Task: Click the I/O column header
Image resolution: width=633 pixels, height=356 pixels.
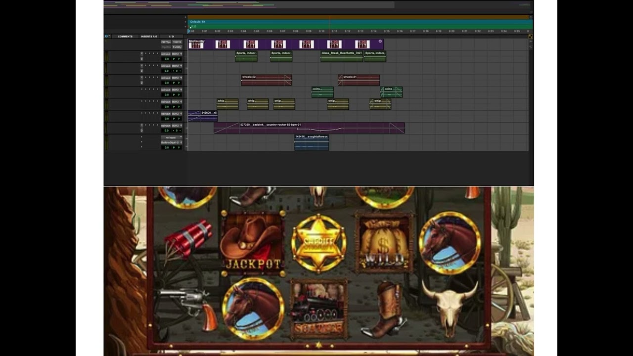Action: 171,37
